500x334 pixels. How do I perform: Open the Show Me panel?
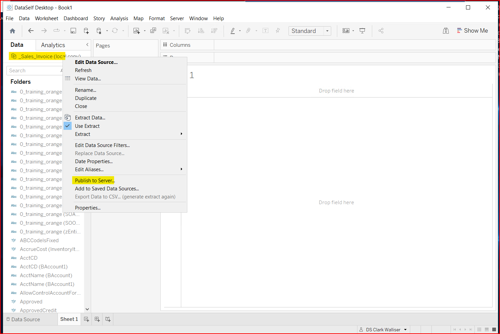pos(472,31)
